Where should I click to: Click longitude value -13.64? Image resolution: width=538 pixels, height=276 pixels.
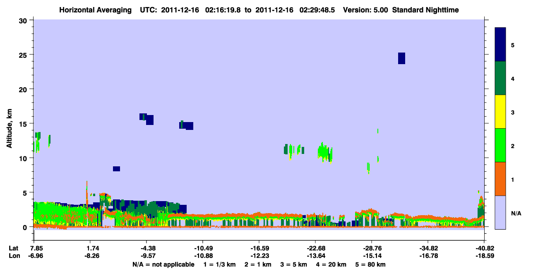click(x=315, y=256)
